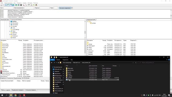
Task: Expand Explorer ribbon chevron
Action: (x=167, y=60)
